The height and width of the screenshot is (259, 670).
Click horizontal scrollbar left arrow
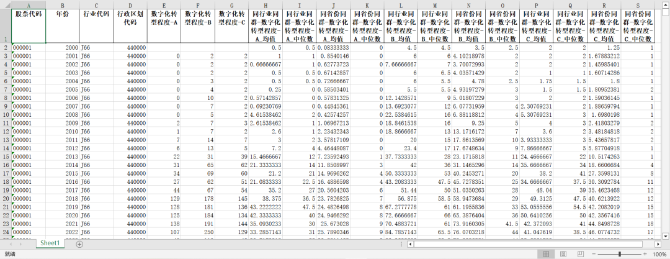410,244
